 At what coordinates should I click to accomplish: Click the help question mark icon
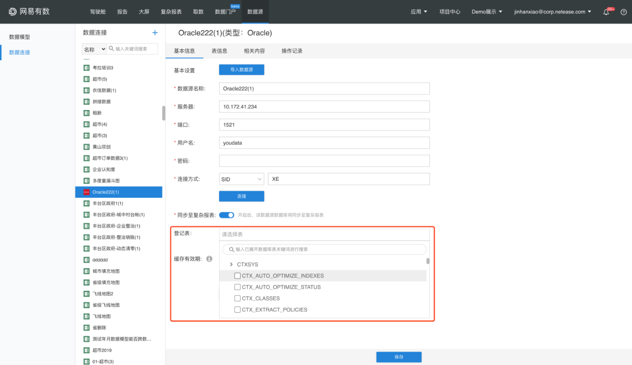coord(623,12)
